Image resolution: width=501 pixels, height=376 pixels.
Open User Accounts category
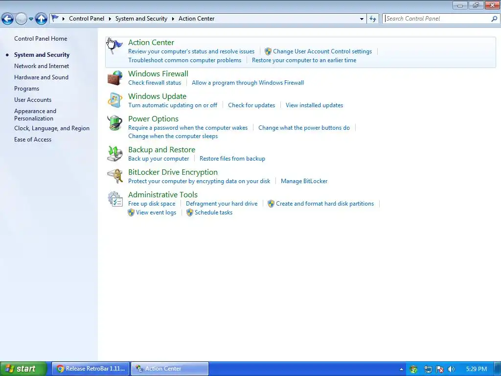coord(33,100)
